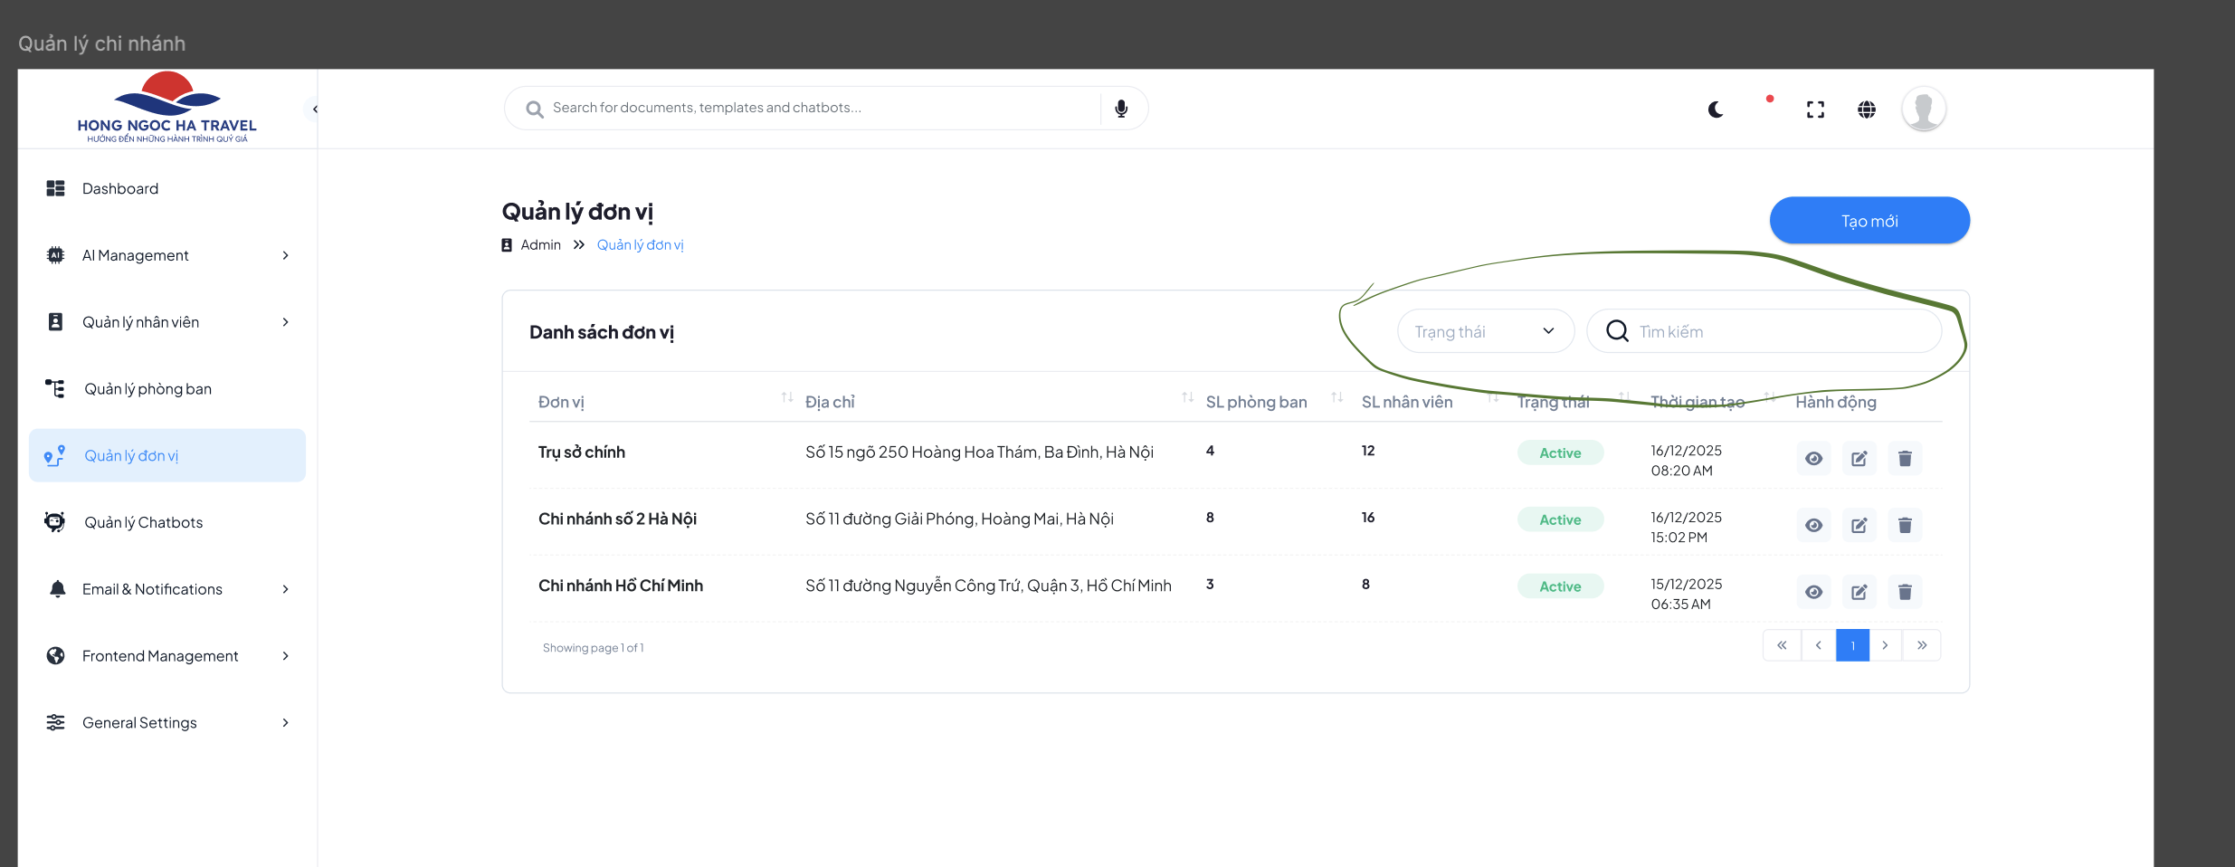
Task: View details of Trụ sở chính
Action: pyautogui.click(x=1813, y=459)
